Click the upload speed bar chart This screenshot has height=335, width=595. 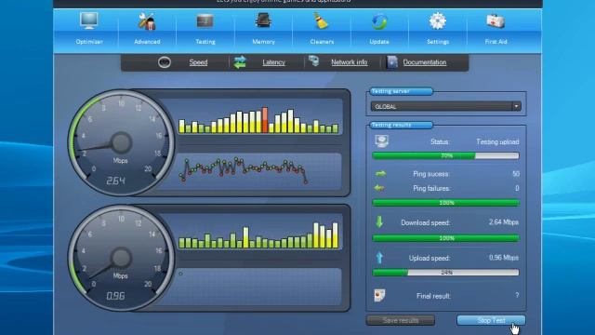click(x=258, y=234)
